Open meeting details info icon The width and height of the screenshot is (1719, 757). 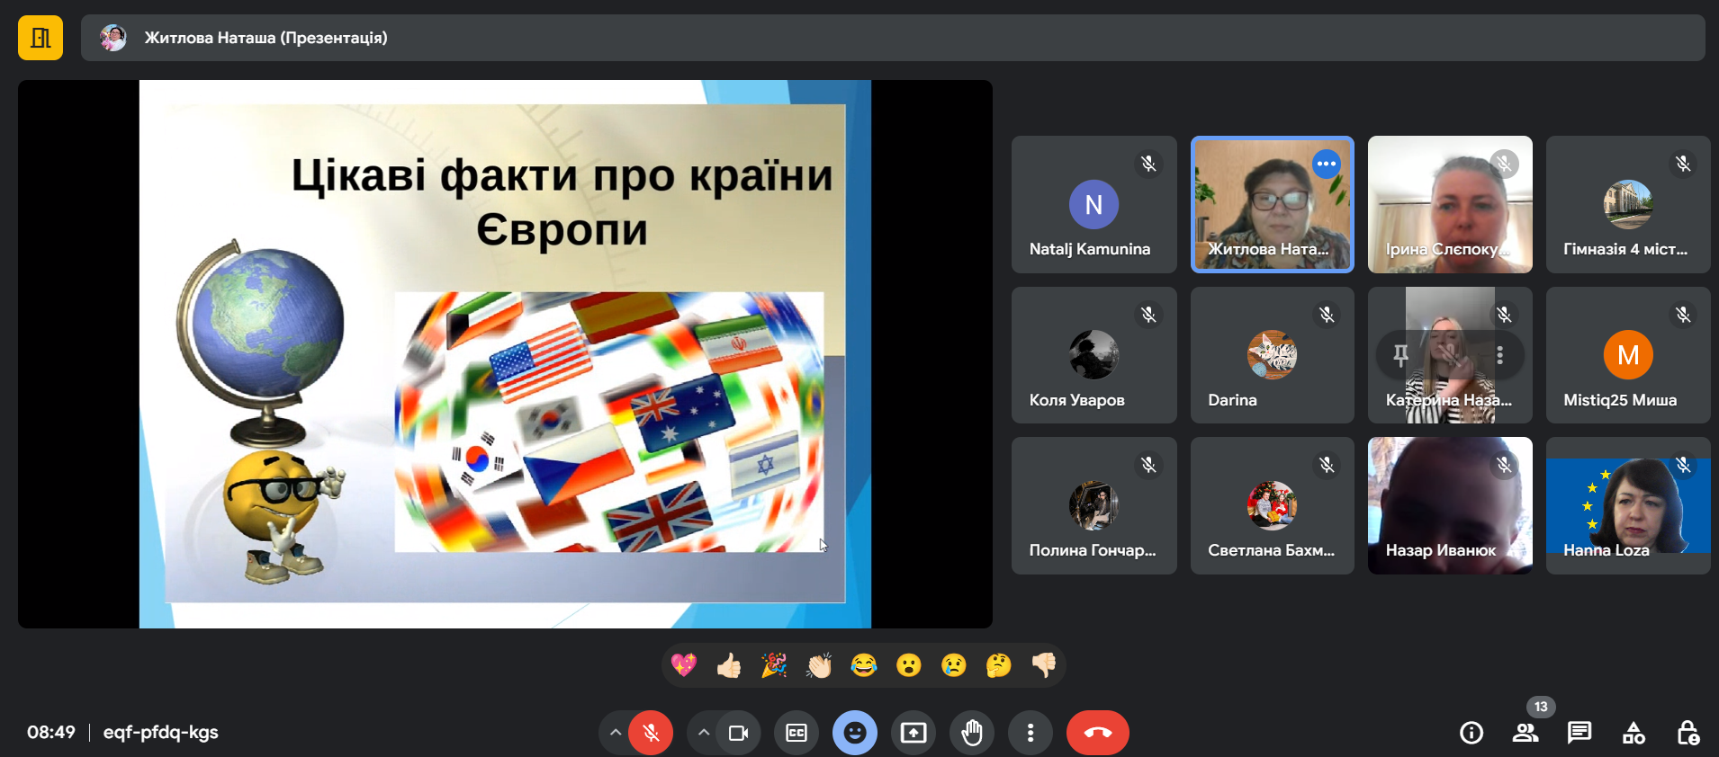click(1471, 733)
